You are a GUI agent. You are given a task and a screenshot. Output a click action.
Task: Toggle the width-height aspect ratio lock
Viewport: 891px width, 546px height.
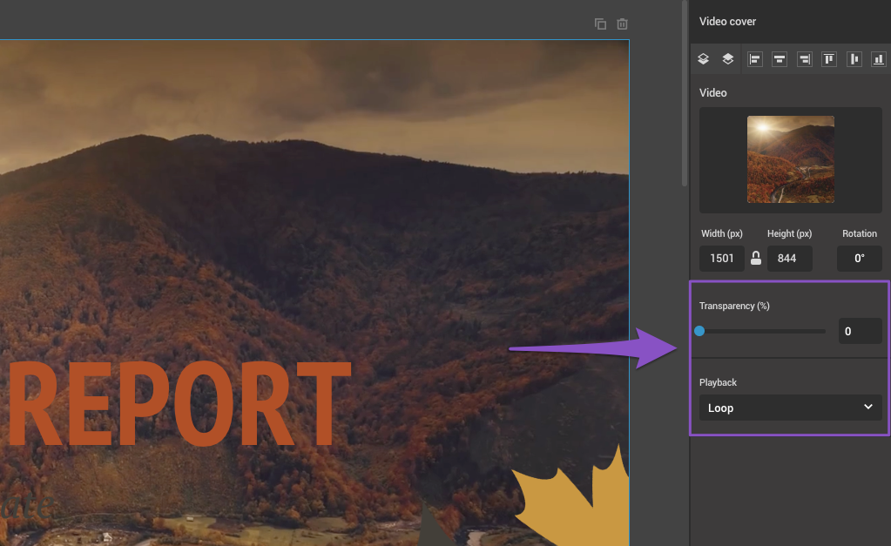coord(756,259)
